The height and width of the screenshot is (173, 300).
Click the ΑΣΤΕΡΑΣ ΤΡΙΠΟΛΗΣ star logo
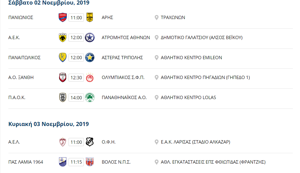pyautogui.click(x=89, y=58)
